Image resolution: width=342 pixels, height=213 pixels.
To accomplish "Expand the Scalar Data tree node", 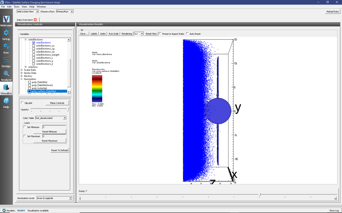I will point(22,70).
